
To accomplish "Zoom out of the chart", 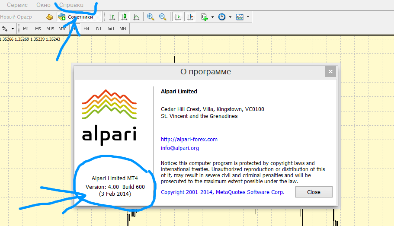I will coord(163,17).
